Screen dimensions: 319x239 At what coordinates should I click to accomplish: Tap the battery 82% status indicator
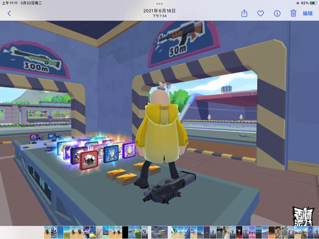(309, 3)
